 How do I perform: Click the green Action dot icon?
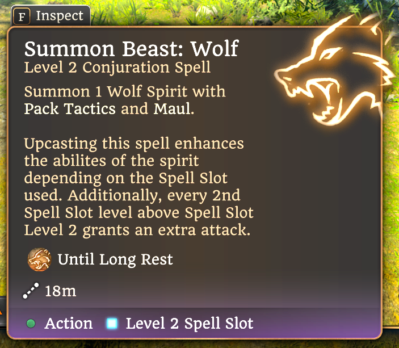coord(31,324)
